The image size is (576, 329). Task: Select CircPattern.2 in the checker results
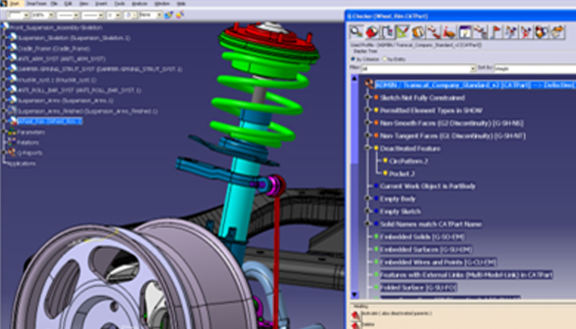pyautogui.click(x=408, y=161)
